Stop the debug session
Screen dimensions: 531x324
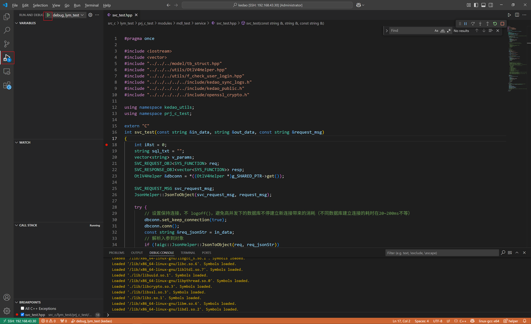[x=502, y=24]
